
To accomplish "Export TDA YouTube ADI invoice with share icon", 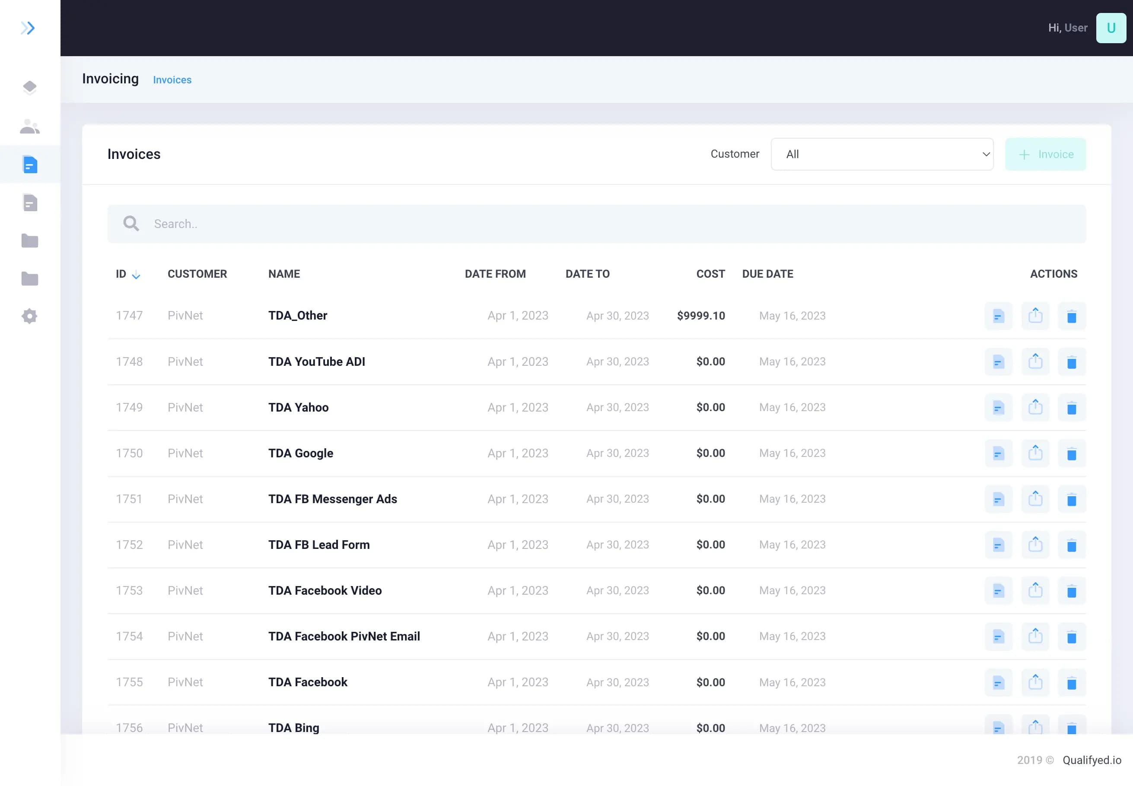I will click(1035, 362).
